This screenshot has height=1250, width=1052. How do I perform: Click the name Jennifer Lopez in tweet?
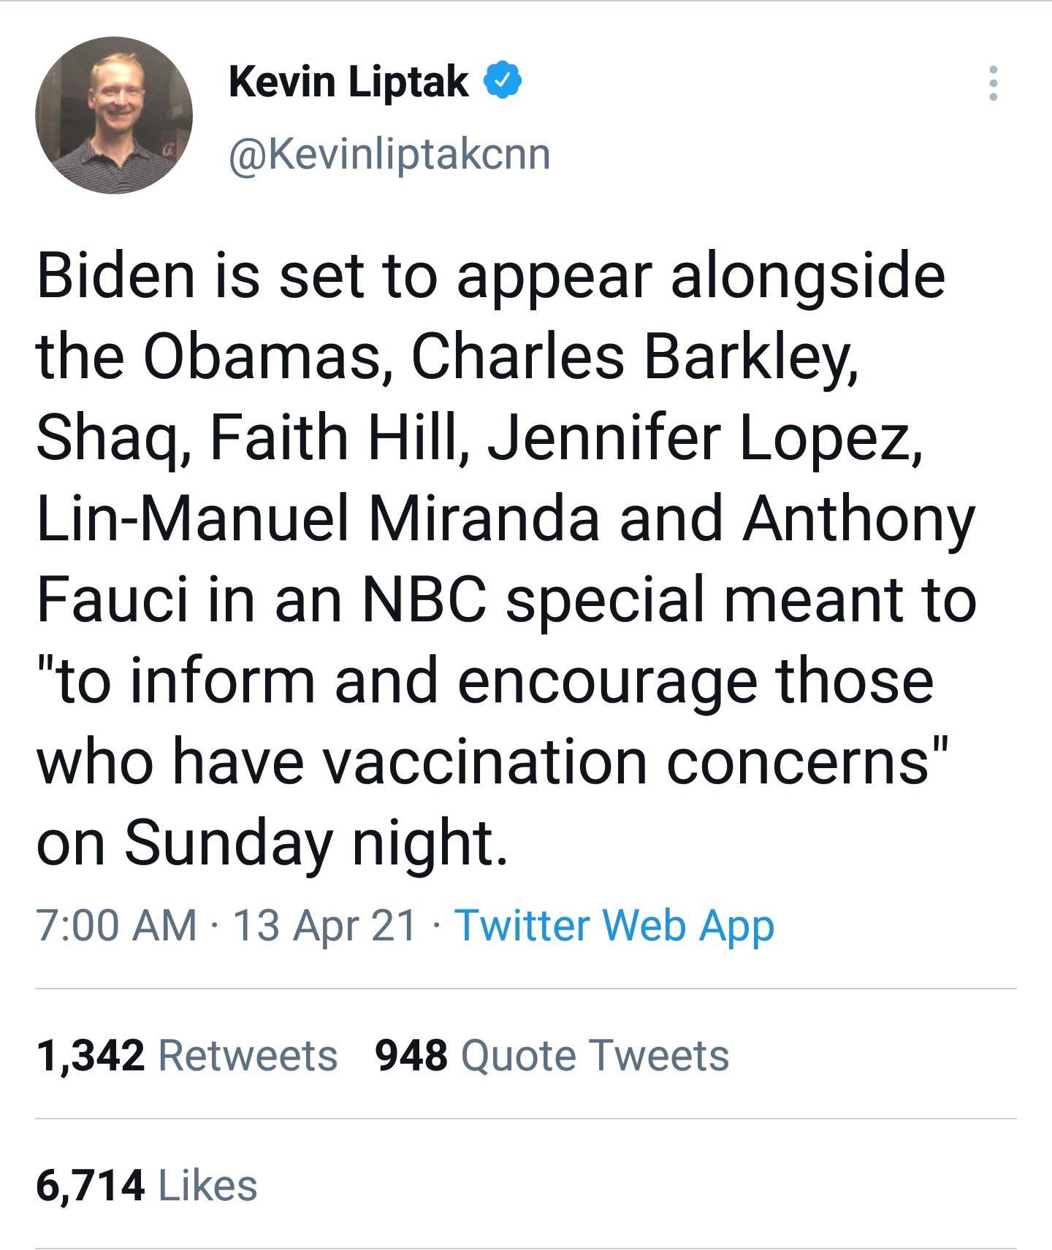(699, 438)
